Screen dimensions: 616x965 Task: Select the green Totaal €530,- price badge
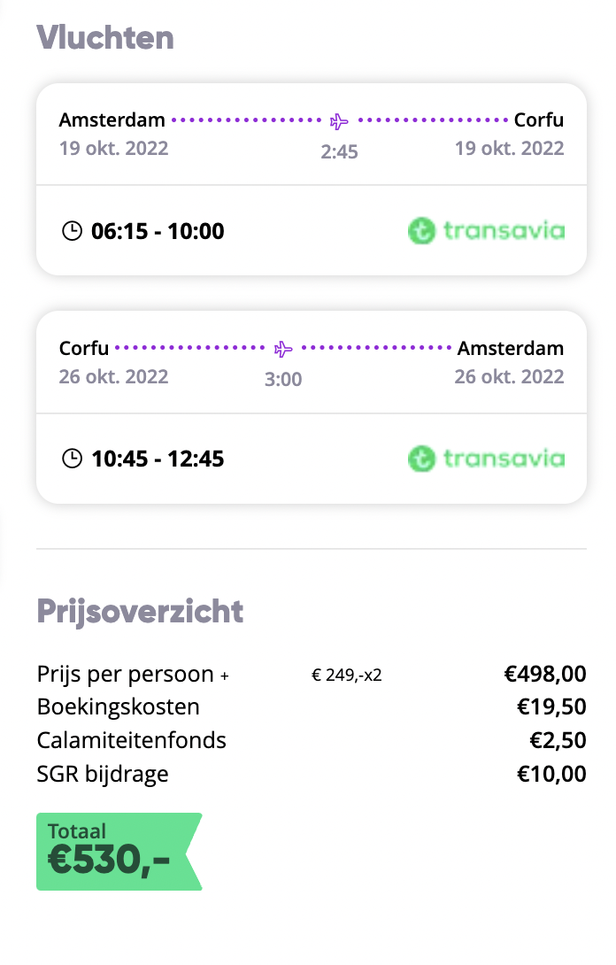(x=119, y=851)
